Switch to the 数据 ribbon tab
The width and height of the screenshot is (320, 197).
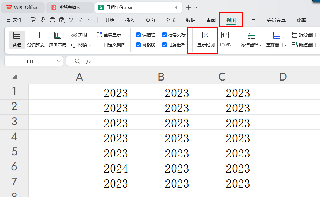[191, 20]
